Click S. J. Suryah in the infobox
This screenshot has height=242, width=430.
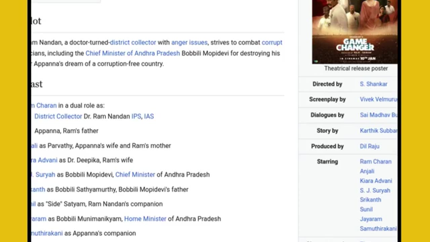pos(375,191)
